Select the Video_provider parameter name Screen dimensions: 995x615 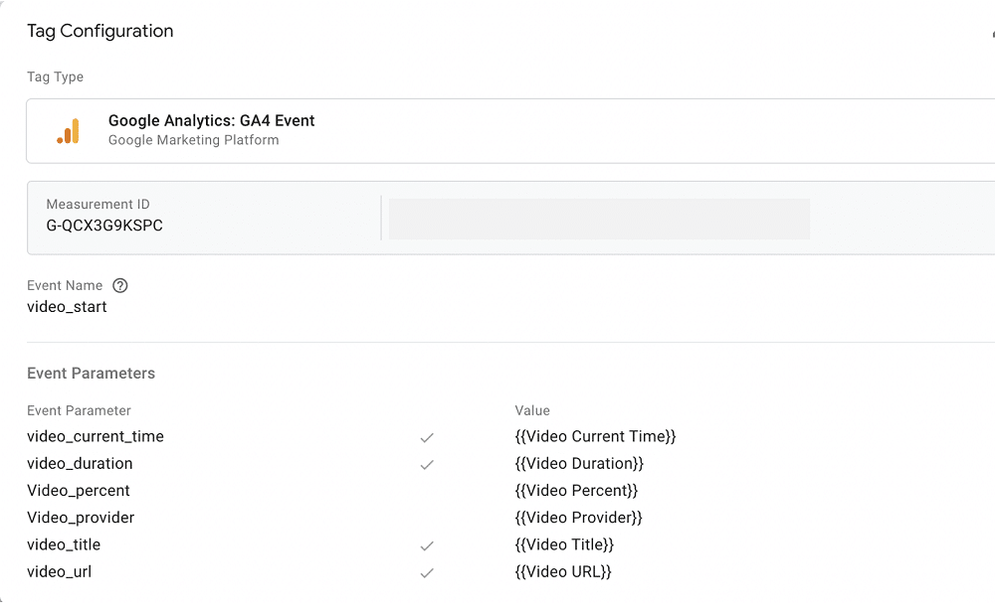pyautogui.click(x=81, y=518)
